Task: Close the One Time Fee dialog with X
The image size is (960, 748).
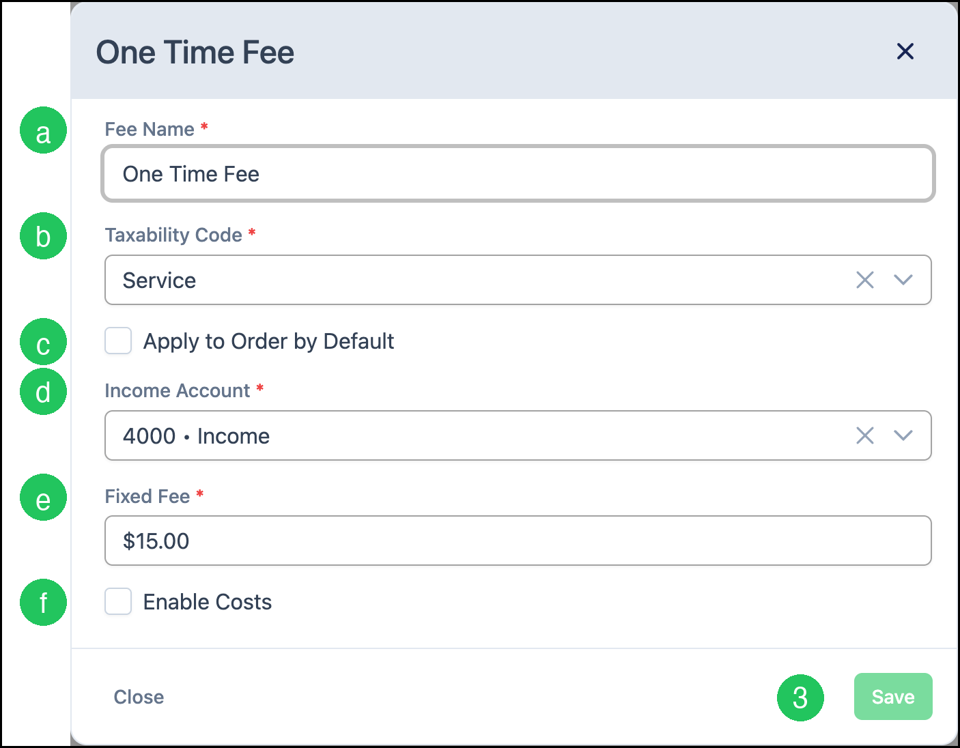Action: point(905,51)
